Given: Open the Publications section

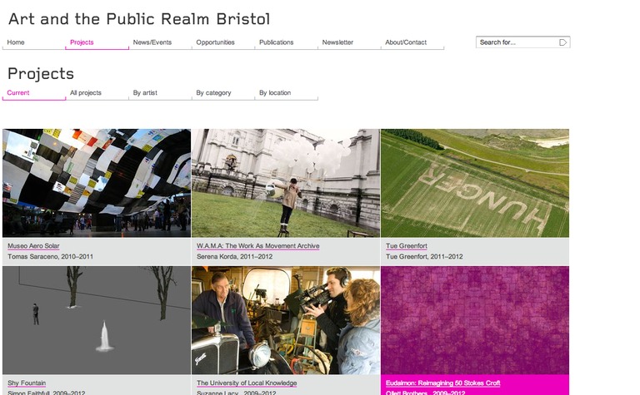Looking at the screenshot, I should point(277,42).
